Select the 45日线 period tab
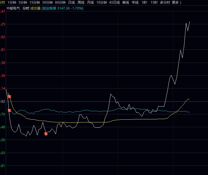The width and height of the screenshot is (208, 175). [x=114, y=3]
